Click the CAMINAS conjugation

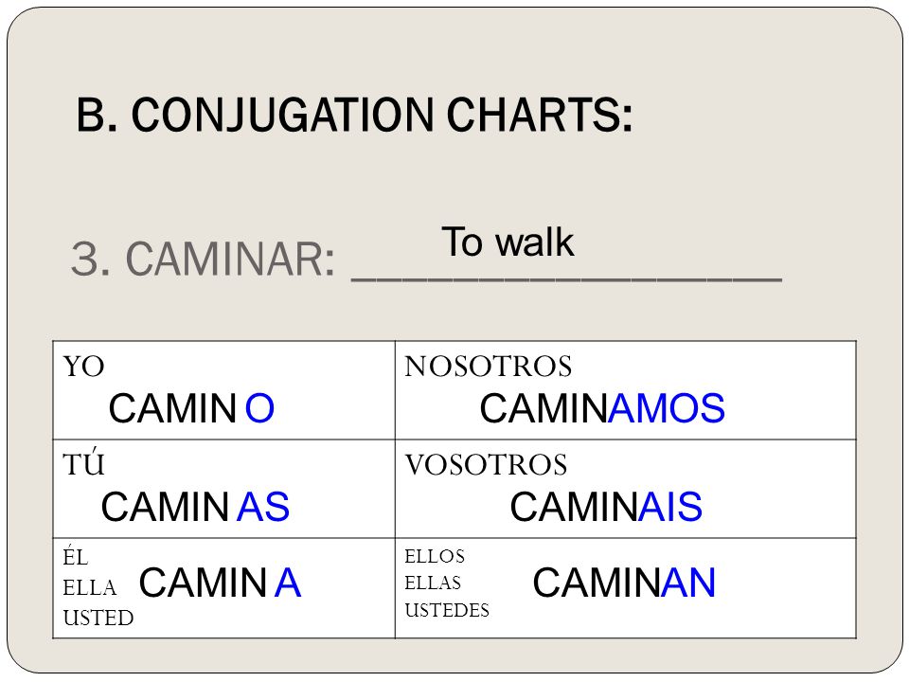tap(195, 507)
